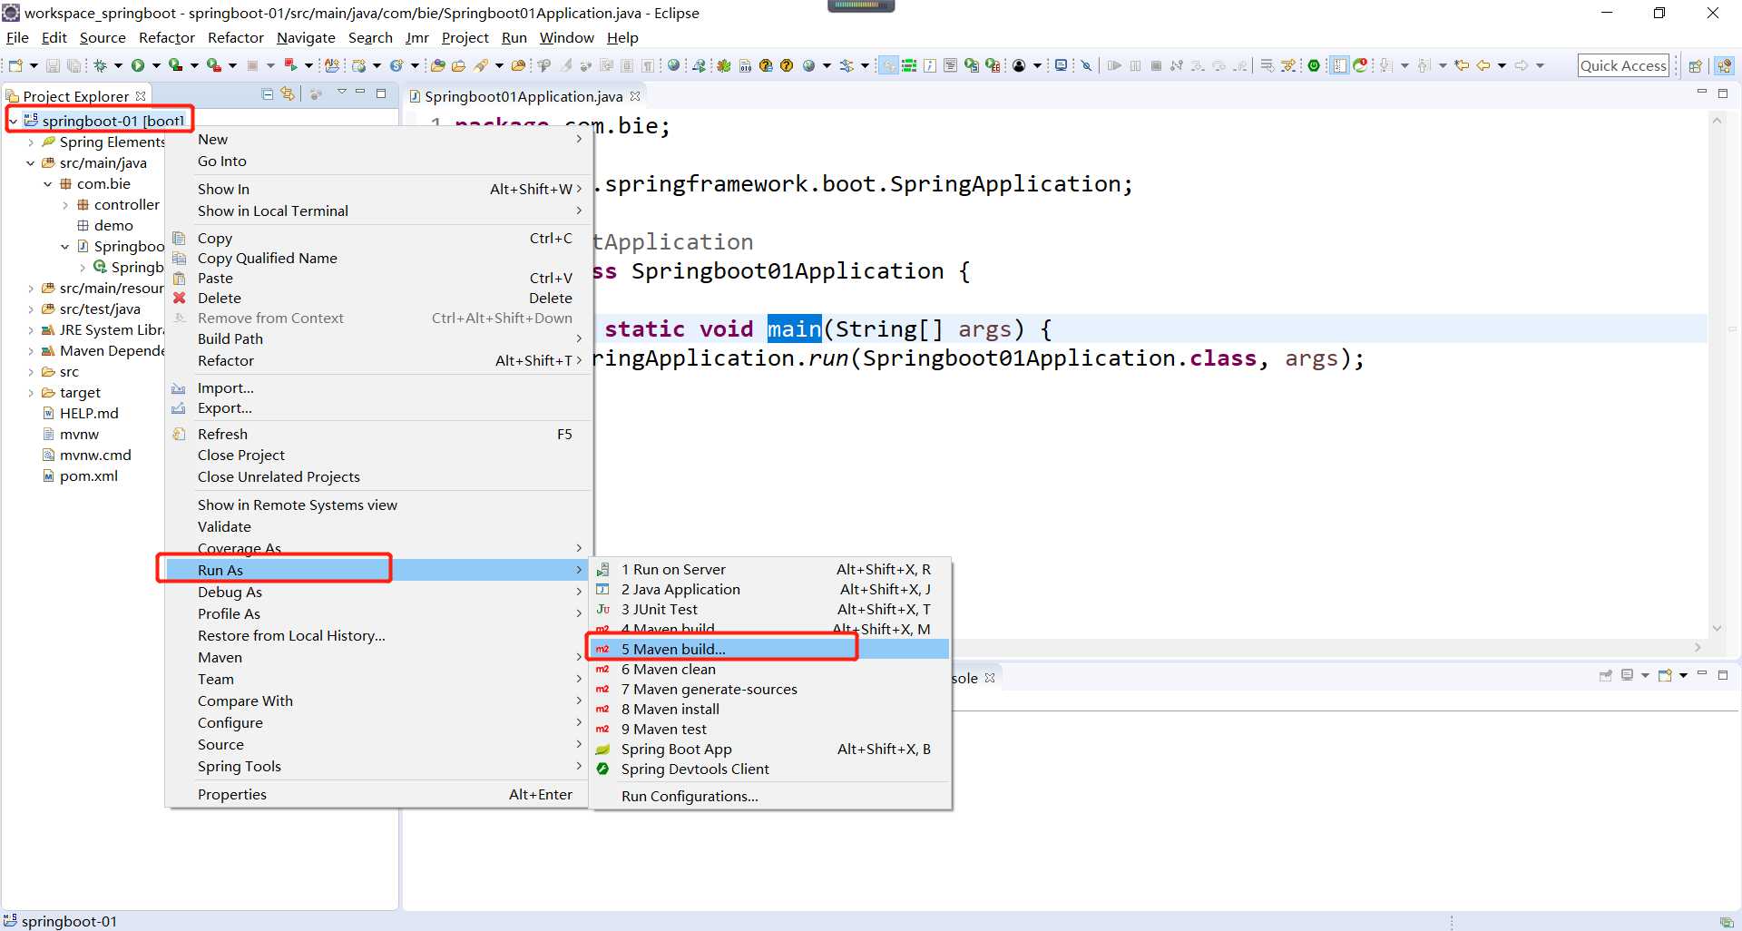The height and width of the screenshot is (931, 1742).
Task: Open the Navigate menu in menu bar
Action: [306, 37]
